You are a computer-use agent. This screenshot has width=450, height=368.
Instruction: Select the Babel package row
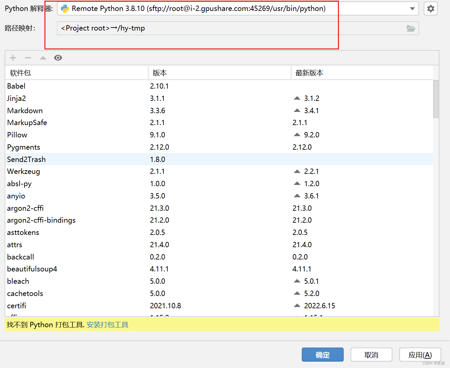219,86
